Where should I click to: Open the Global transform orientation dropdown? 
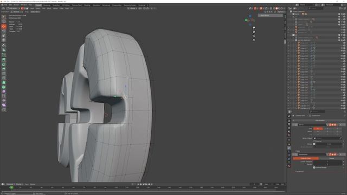[x=132, y=9]
